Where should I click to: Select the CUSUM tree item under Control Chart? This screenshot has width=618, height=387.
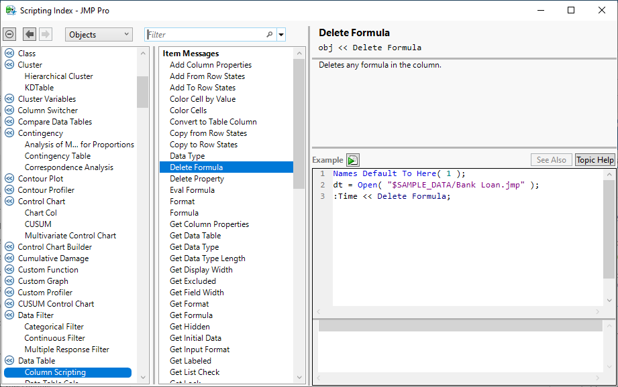(x=38, y=224)
